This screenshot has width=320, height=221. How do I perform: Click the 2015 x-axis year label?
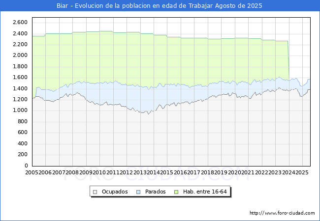pyautogui.click(x=167, y=172)
